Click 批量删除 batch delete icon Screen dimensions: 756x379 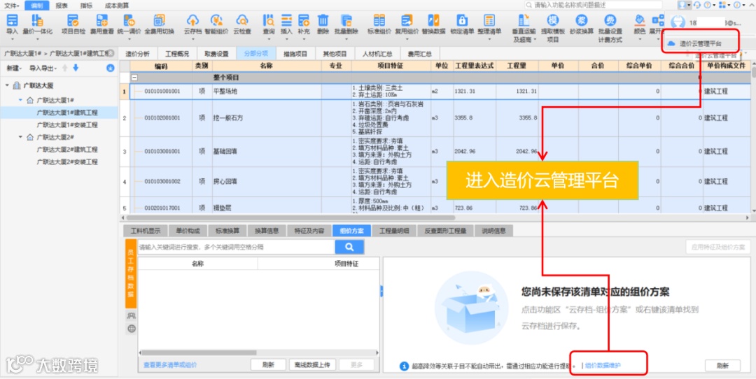pos(346,20)
